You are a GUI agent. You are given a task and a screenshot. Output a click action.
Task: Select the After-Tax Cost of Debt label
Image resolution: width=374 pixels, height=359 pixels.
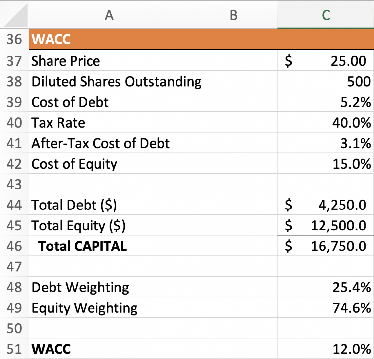pos(100,143)
